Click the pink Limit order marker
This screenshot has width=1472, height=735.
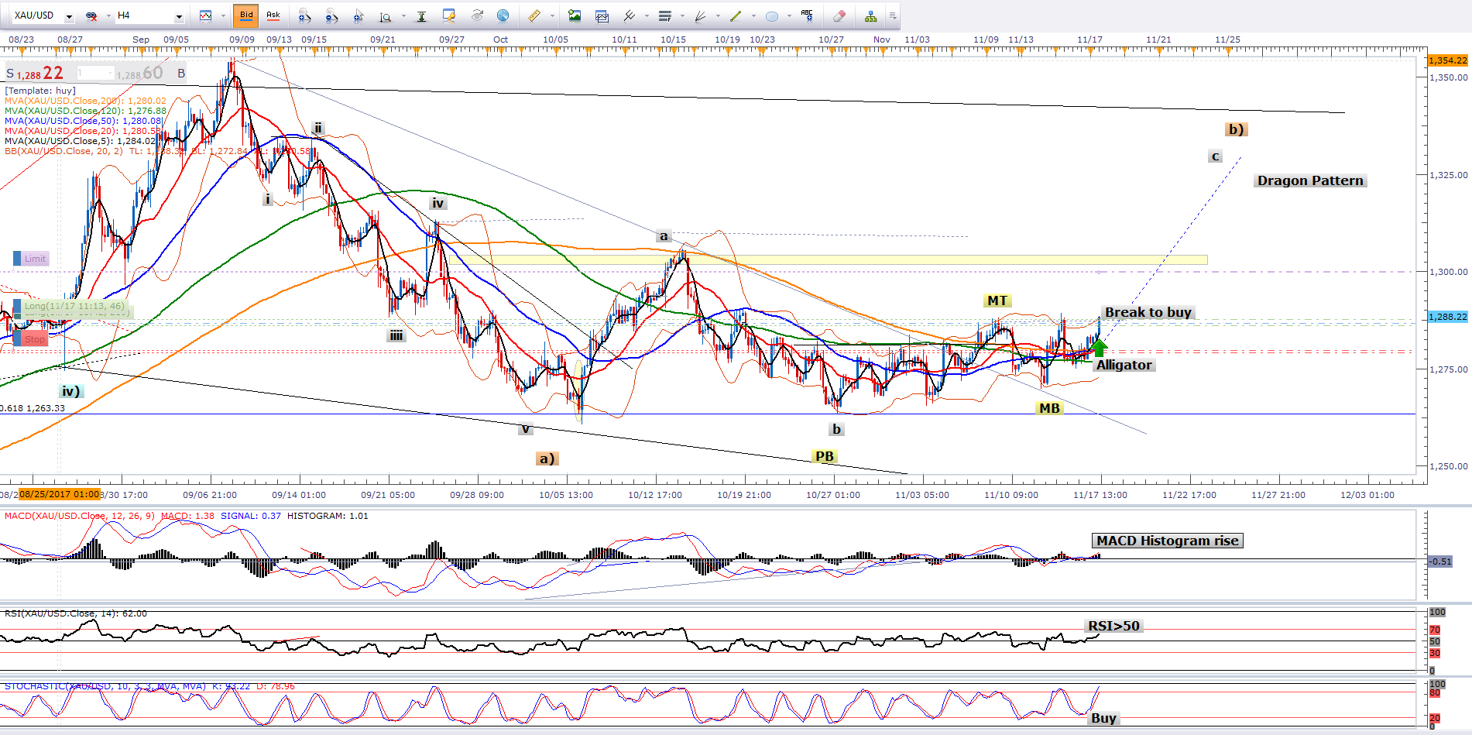(x=31, y=259)
